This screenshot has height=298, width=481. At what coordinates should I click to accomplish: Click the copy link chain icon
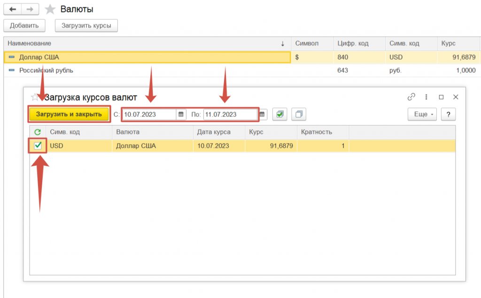point(411,97)
